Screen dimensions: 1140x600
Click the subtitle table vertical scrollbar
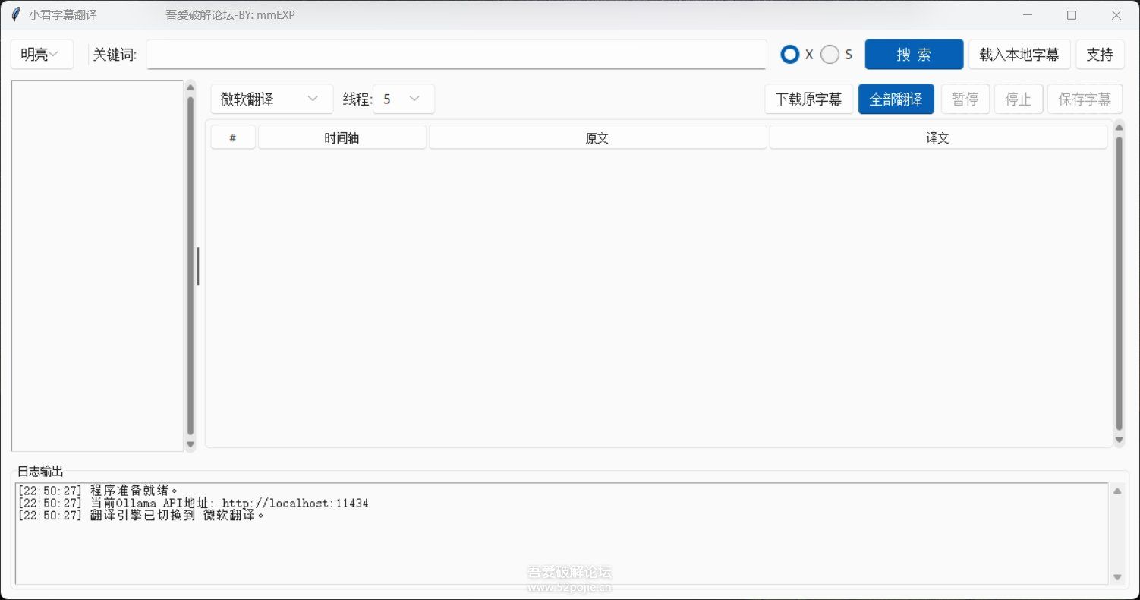1119,285
